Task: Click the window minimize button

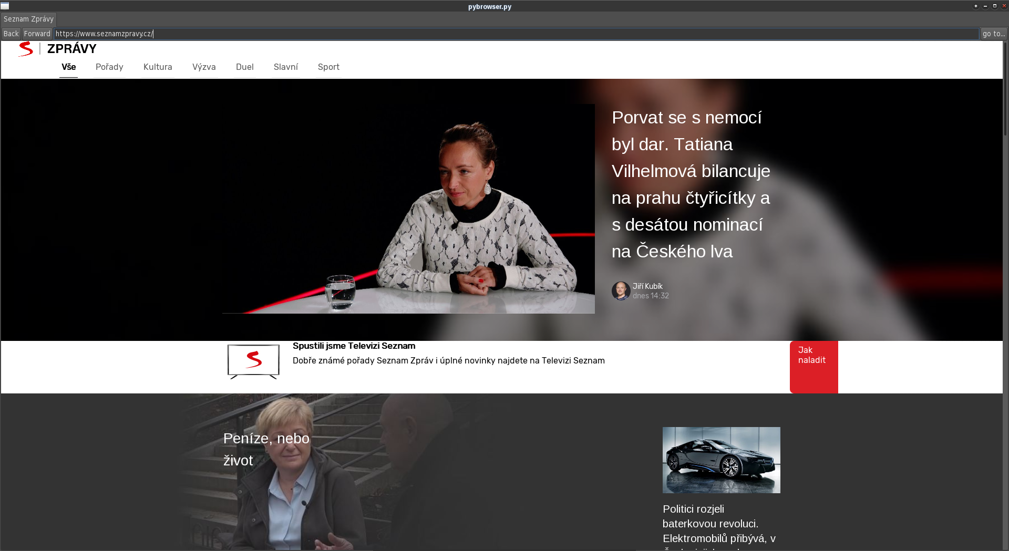Action: 985,6
